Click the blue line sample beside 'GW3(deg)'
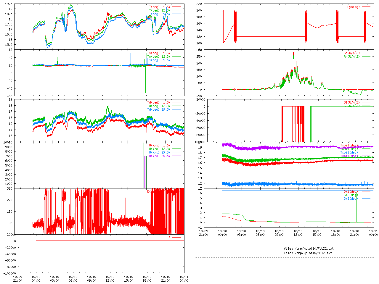This screenshot has width=379, height=284. [366, 199]
